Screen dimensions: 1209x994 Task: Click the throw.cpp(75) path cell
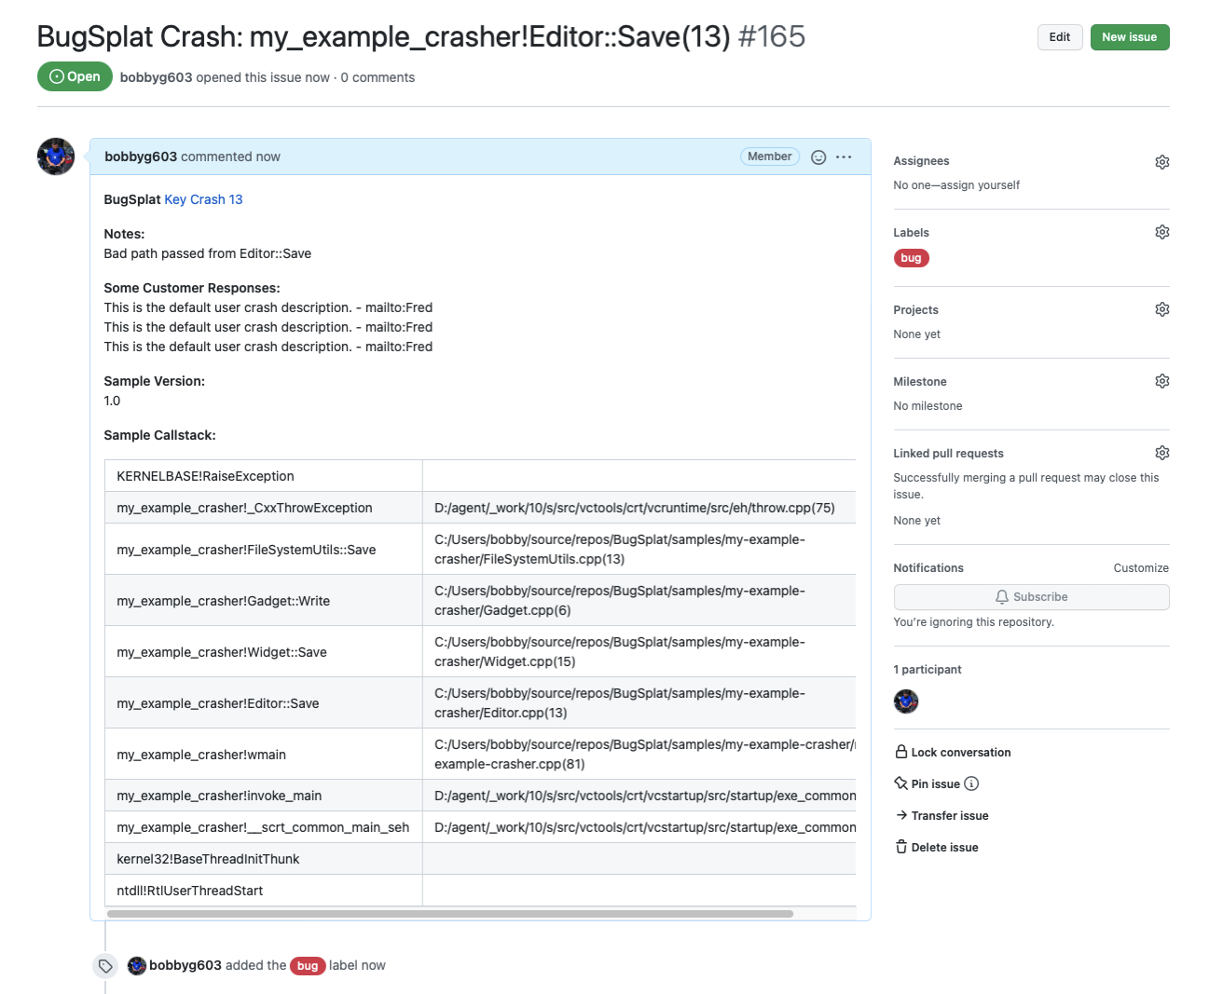639,508
